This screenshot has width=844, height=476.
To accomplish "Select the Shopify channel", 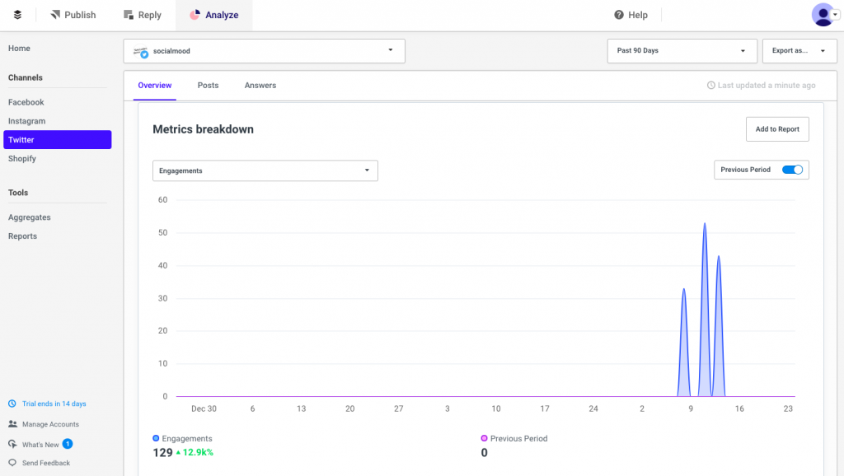I will pyautogui.click(x=22, y=159).
